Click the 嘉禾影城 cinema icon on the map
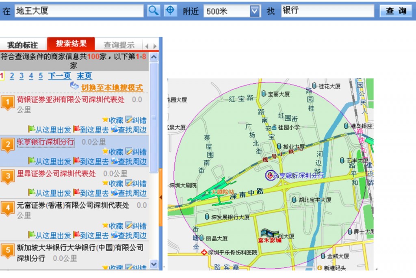This screenshot has width=416, height=278. click(270, 233)
